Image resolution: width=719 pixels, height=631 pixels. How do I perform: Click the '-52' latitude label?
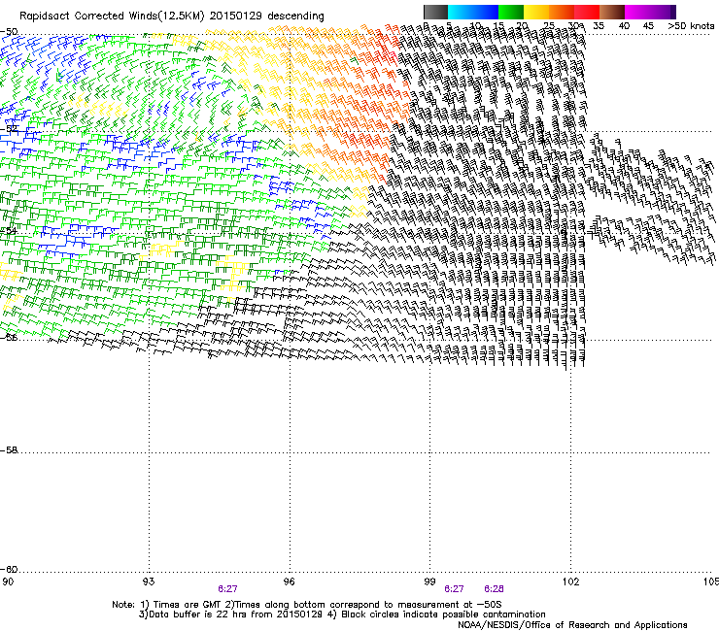(x=9, y=129)
